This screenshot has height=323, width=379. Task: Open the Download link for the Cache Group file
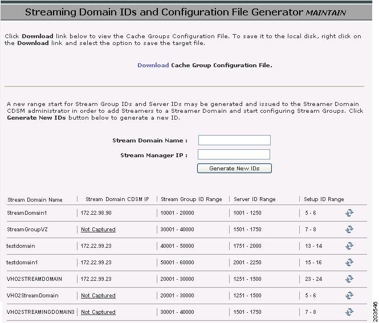pyautogui.click(x=153, y=66)
